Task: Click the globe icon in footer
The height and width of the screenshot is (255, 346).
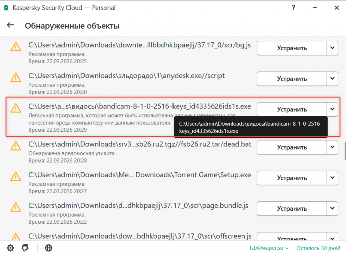Action: point(49,248)
